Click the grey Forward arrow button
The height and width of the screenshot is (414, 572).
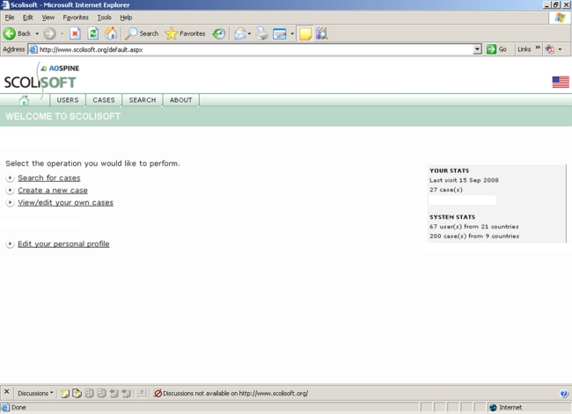point(49,34)
